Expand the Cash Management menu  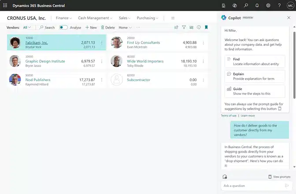pyautogui.click(x=95, y=18)
